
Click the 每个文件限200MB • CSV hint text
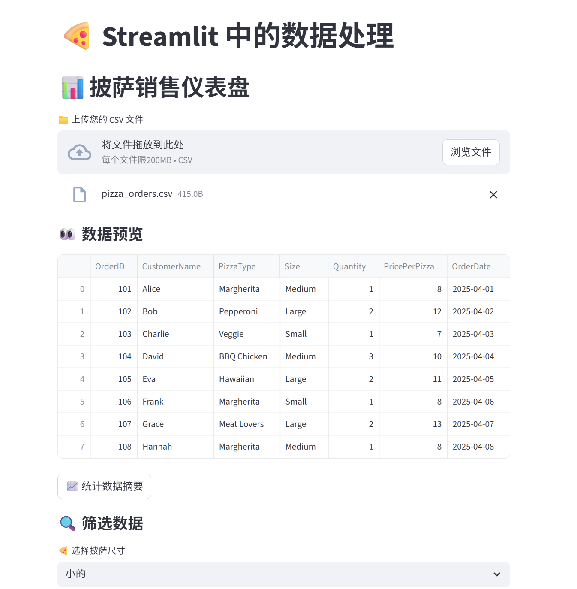tap(147, 160)
